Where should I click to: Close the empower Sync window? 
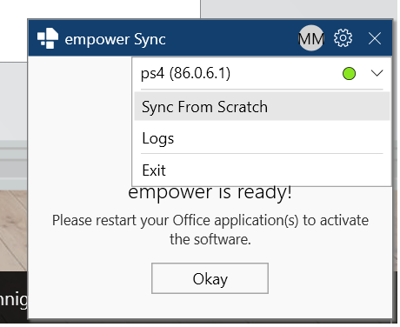pos(375,38)
